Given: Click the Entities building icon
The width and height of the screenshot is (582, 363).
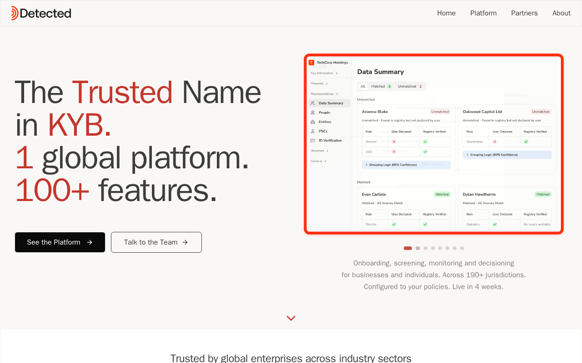Looking at the screenshot, I should [x=313, y=122].
